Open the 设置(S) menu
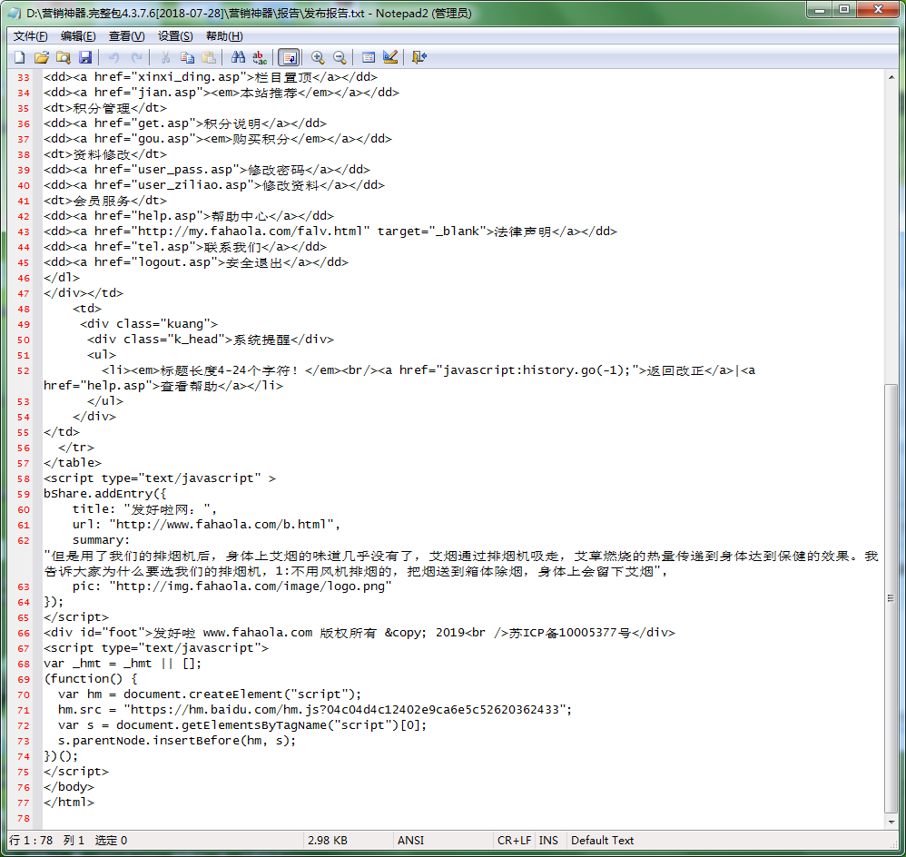906x857 pixels. pos(174,35)
